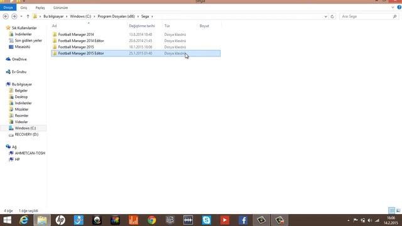Viewport: 402px width, 226px height.
Task: Switch to the Görünüm ribbon tab
Action: click(60, 8)
